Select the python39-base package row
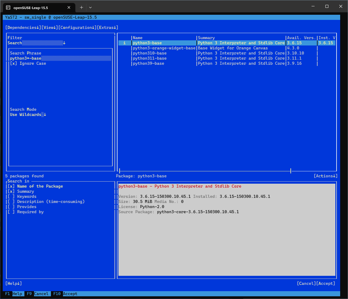 pyautogui.click(x=227, y=64)
